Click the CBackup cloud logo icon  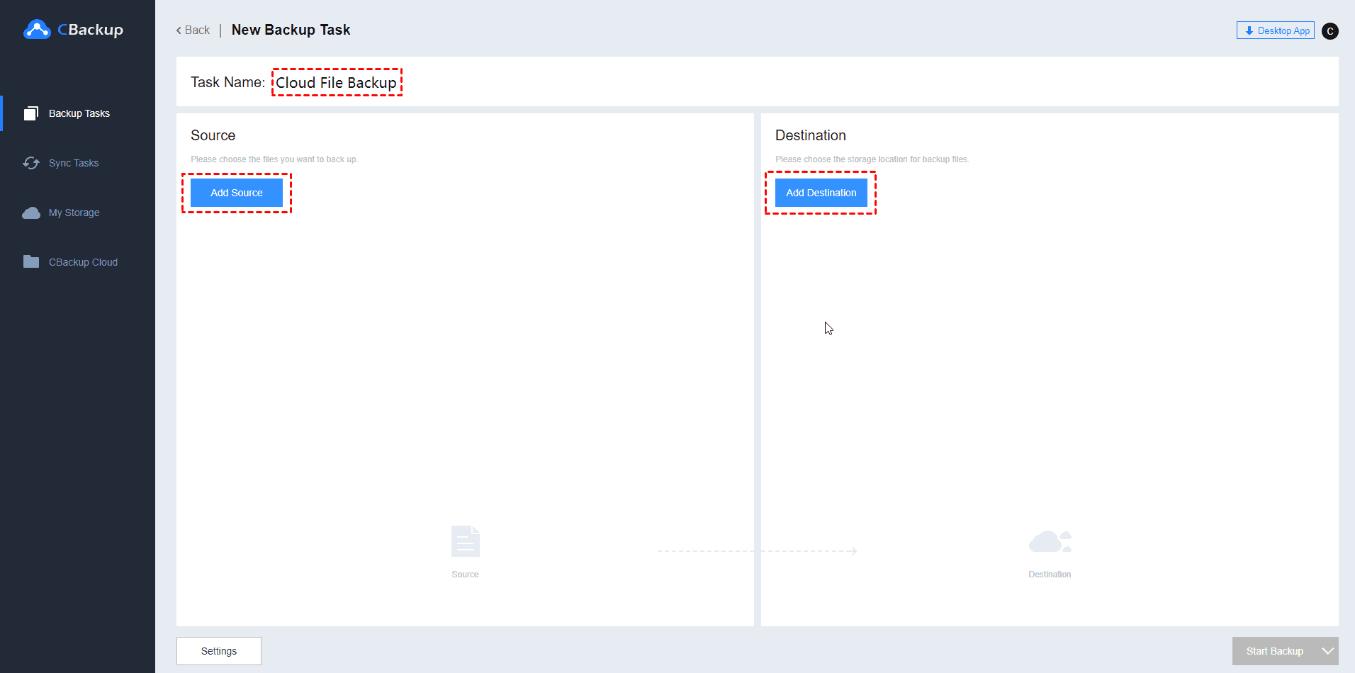click(37, 30)
